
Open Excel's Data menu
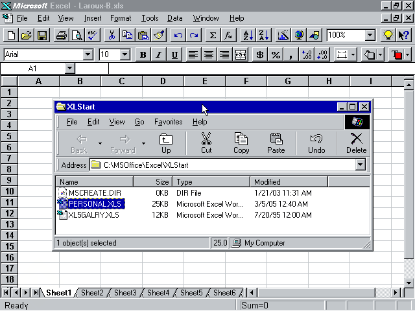(x=174, y=18)
